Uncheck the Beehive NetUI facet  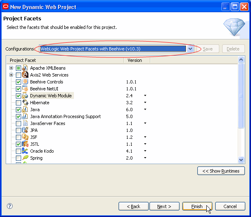[18, 89]
